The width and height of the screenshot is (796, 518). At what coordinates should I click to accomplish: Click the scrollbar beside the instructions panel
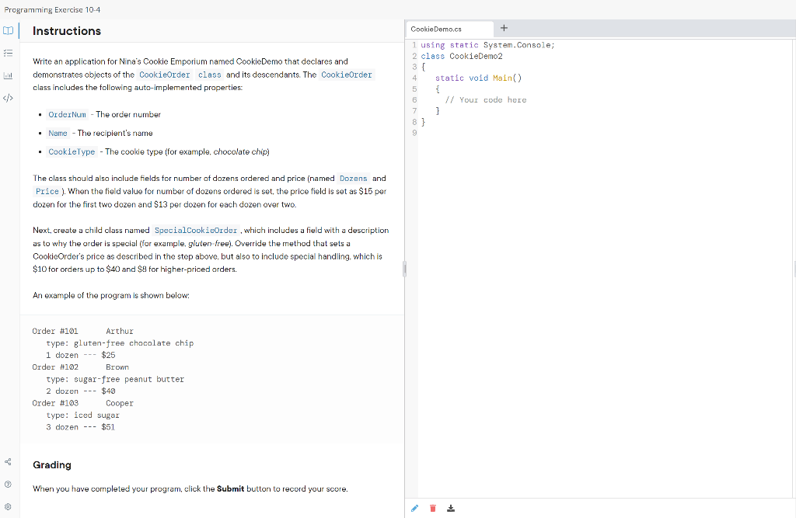(403, 269)
